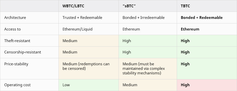The image size is (237, 91).
Task: Click the complex stability mechanisms cell
Action: (x=148, y=69)
